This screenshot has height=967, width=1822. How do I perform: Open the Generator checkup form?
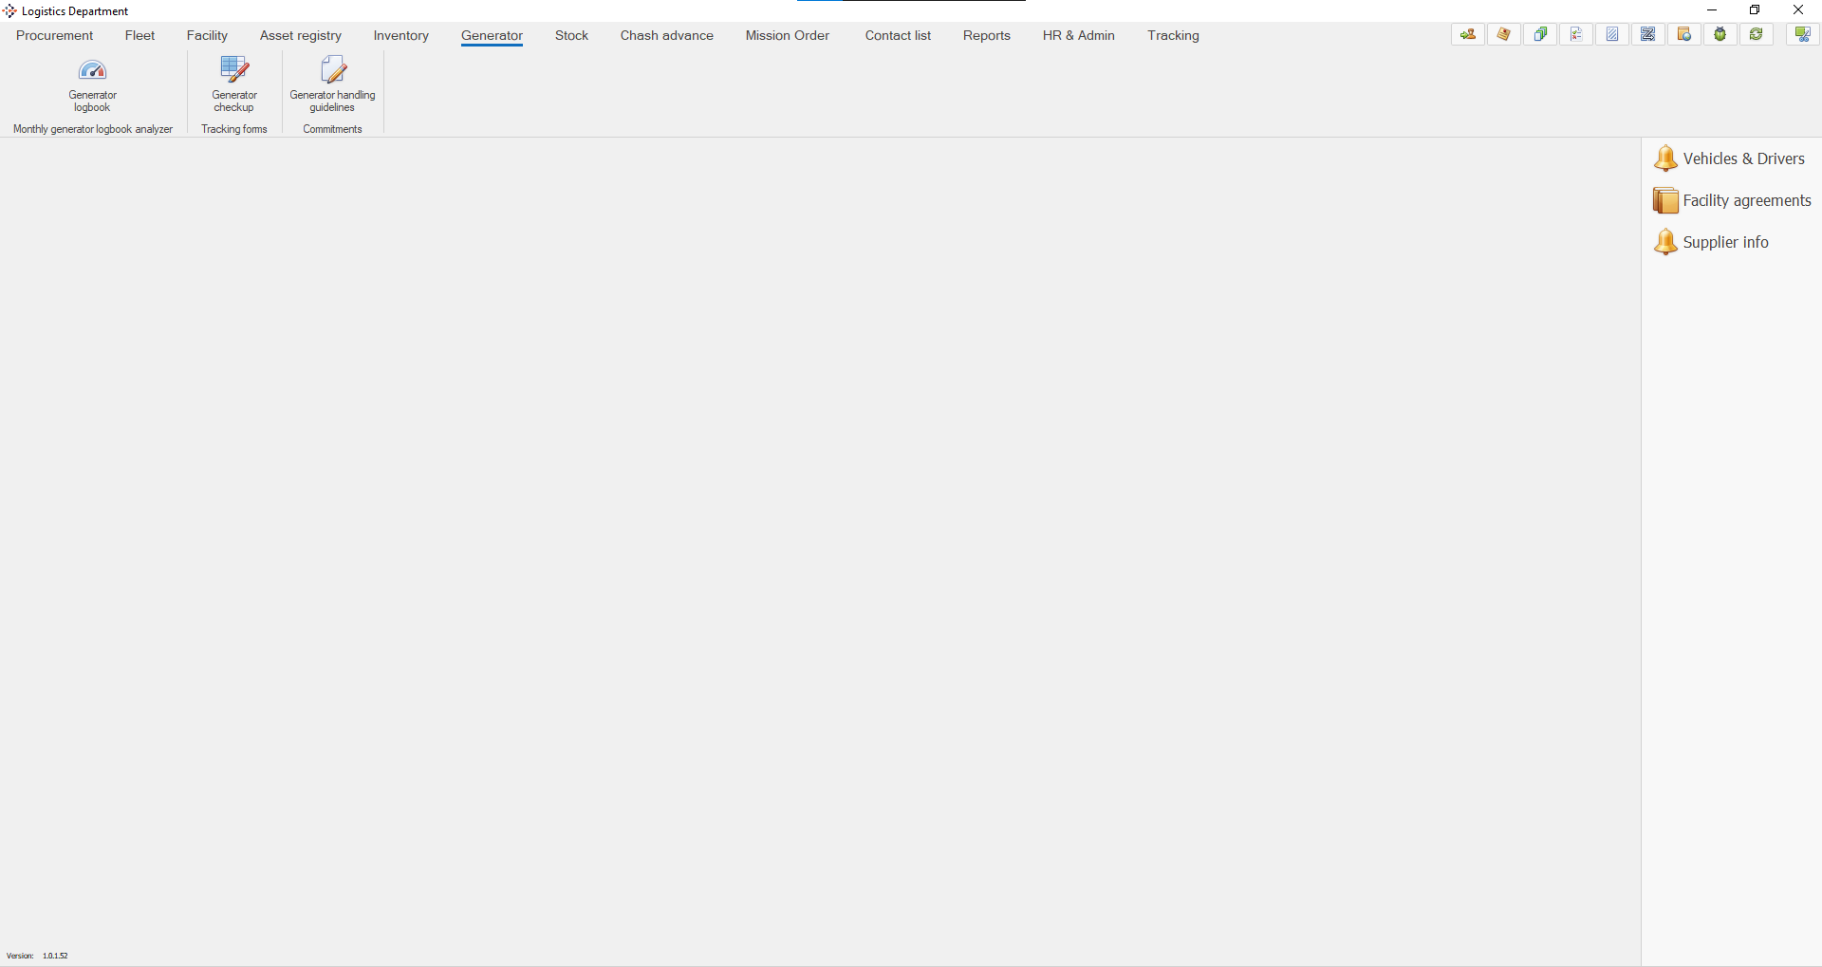point(234,70)
